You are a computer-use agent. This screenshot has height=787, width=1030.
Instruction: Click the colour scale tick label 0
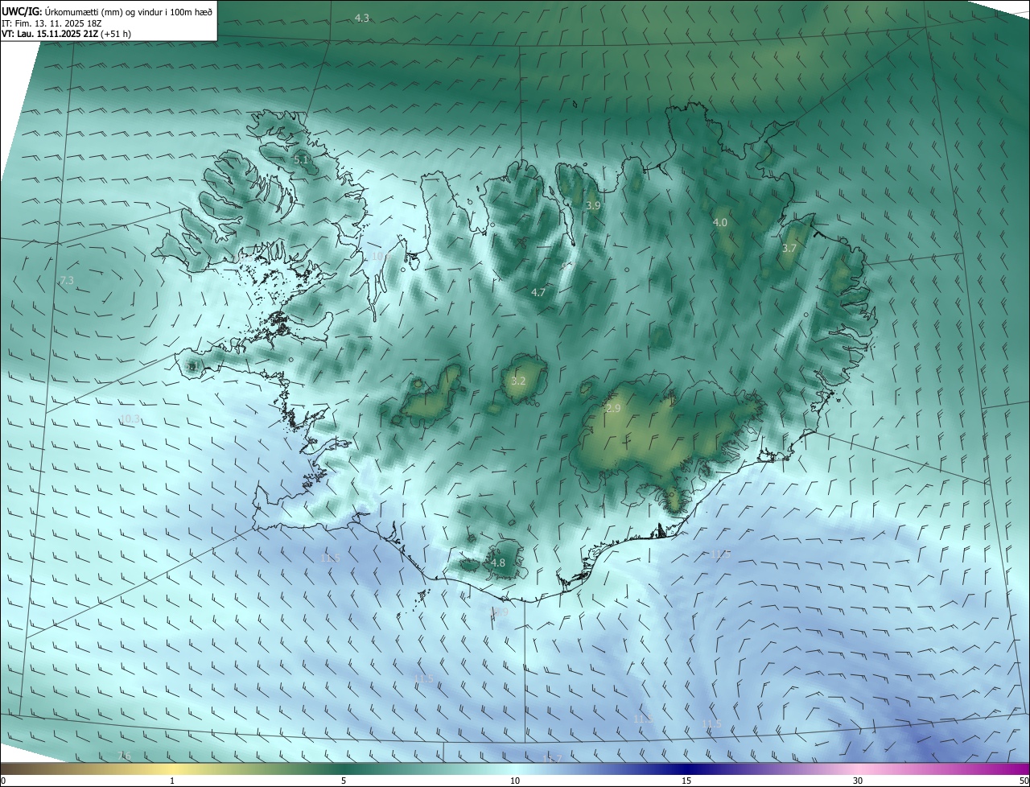[x=3, y=781]
